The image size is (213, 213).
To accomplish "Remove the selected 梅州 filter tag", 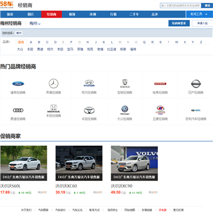I will point(19,33).
